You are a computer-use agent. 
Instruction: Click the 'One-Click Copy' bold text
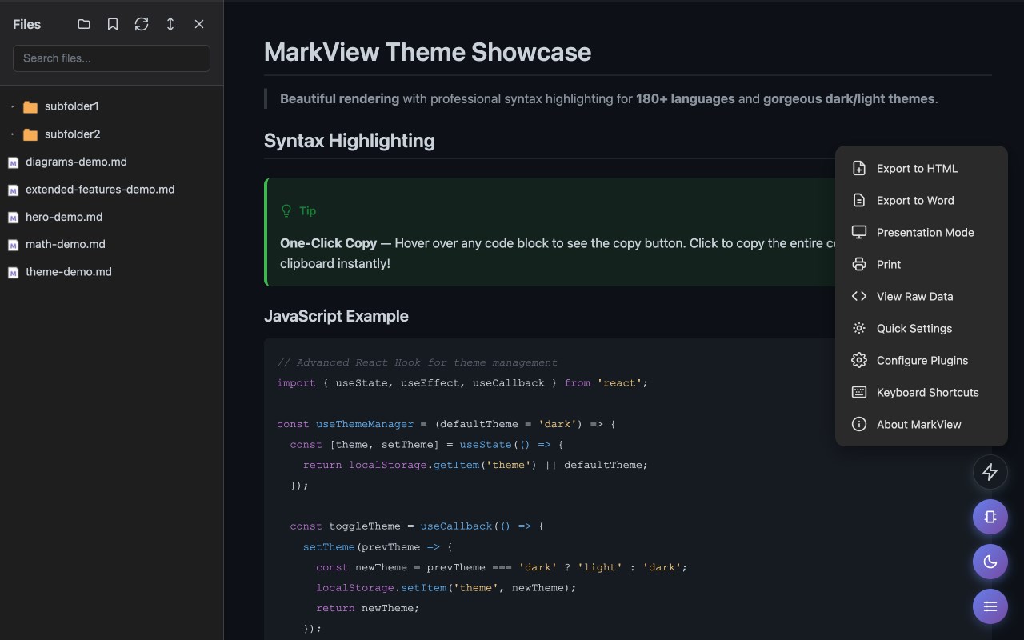tap(328, 243)
